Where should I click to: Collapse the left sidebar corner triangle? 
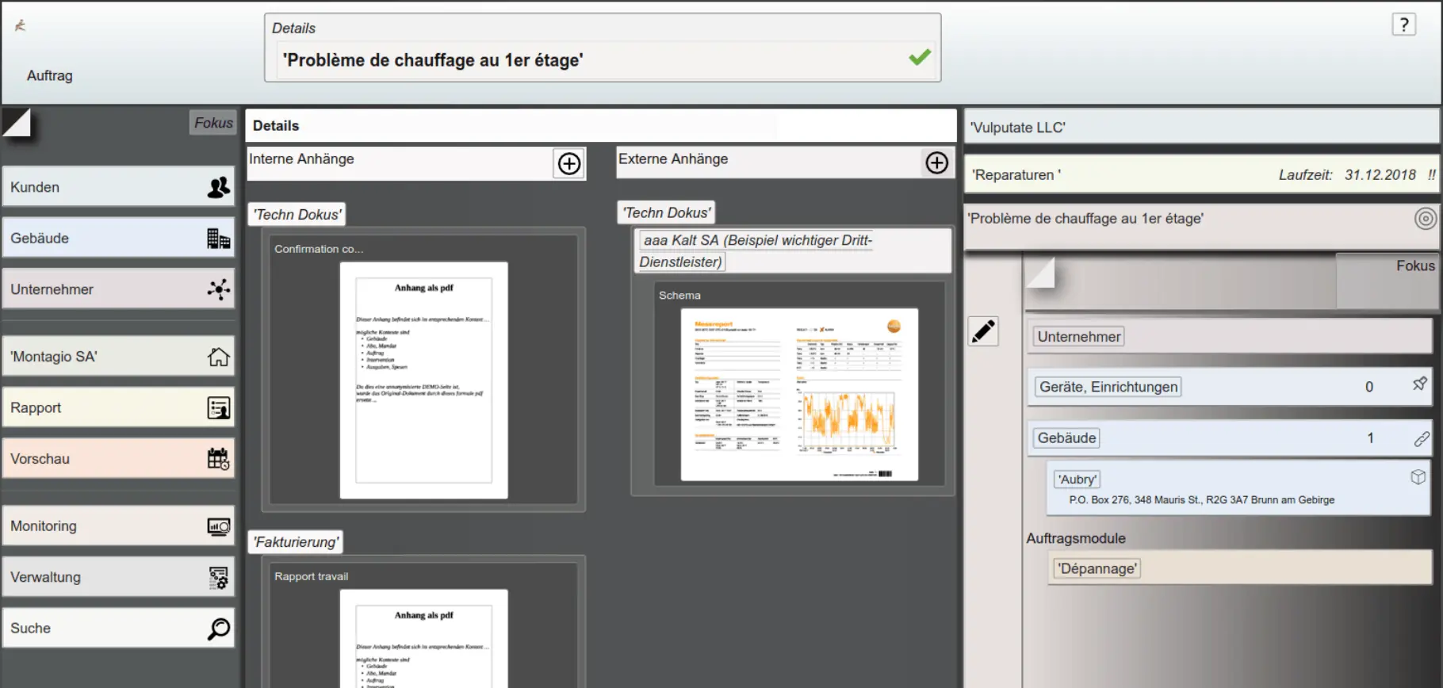(x=16, y=122)
